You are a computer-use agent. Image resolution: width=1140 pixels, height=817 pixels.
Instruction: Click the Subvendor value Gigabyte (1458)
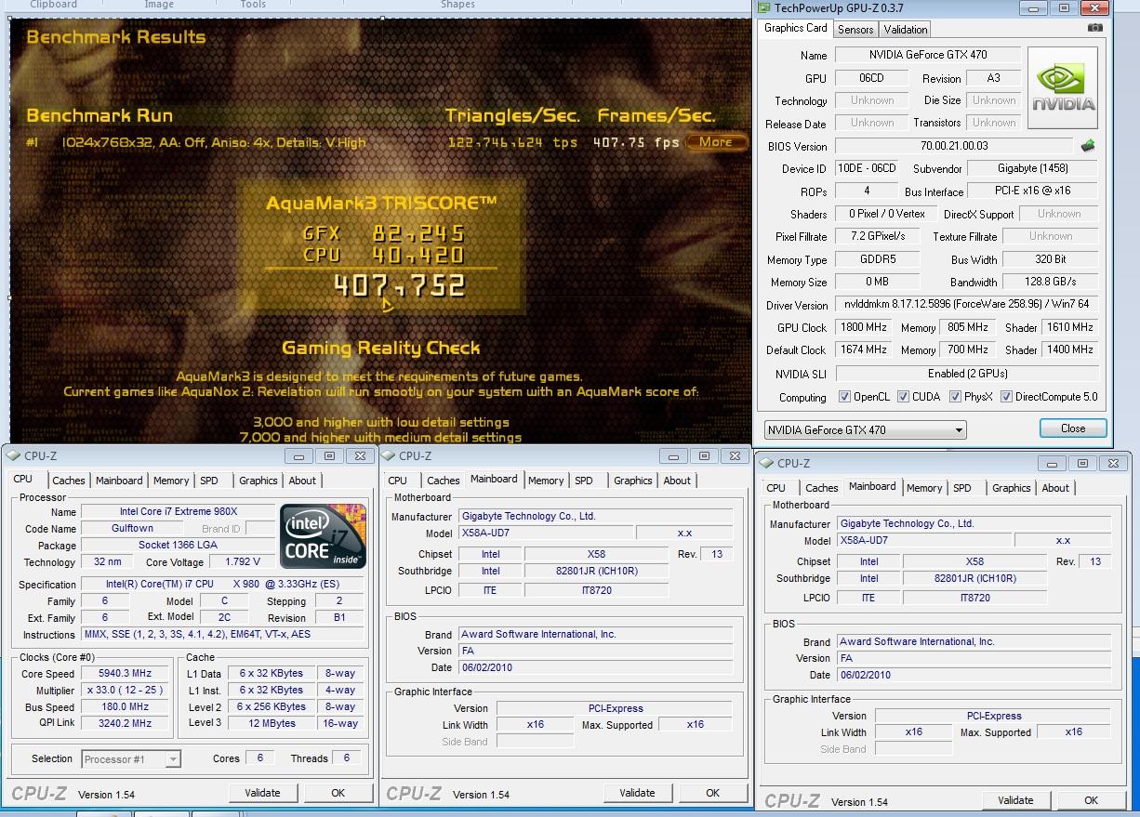click(1031, 168)
